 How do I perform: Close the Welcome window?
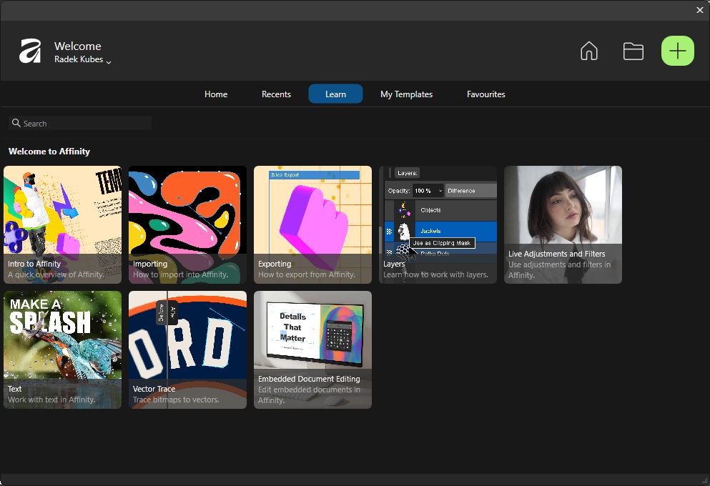[x=699, y=10]
